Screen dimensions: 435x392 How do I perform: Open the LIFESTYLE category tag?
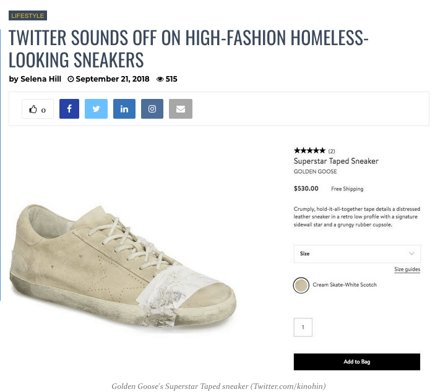(28, 15)
